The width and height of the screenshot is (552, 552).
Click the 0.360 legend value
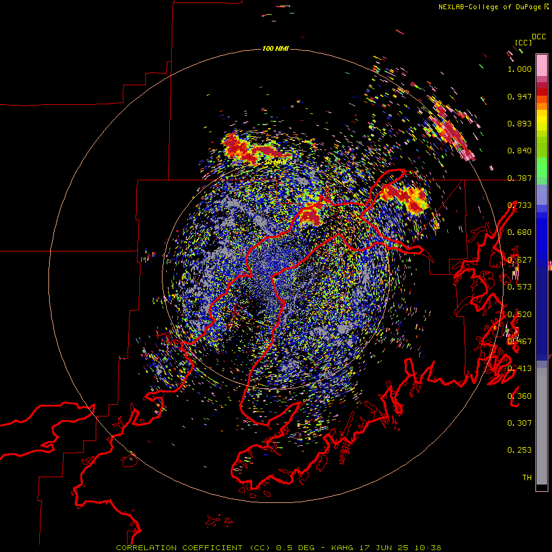(x=519, y=396)
